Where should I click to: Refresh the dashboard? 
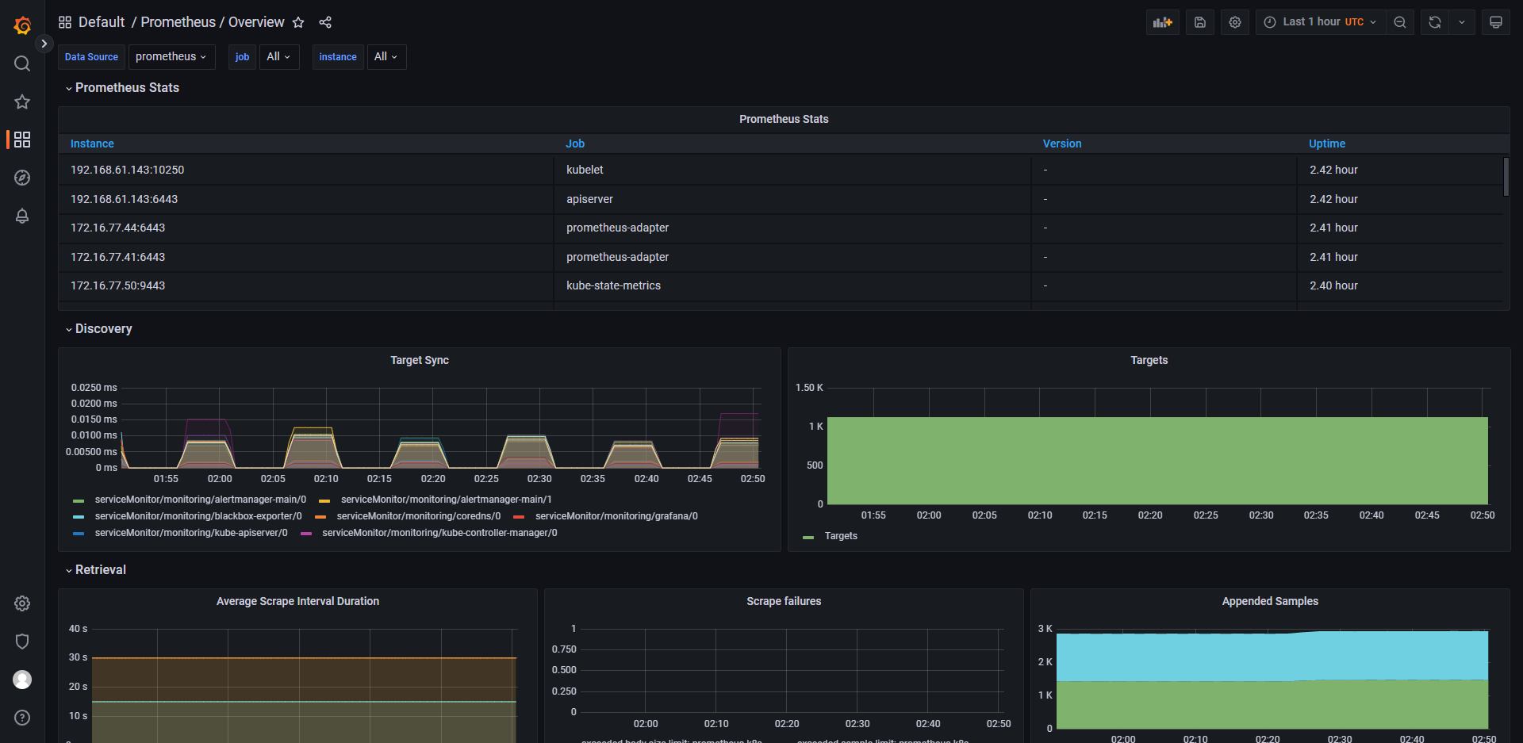click(1434, 22)
